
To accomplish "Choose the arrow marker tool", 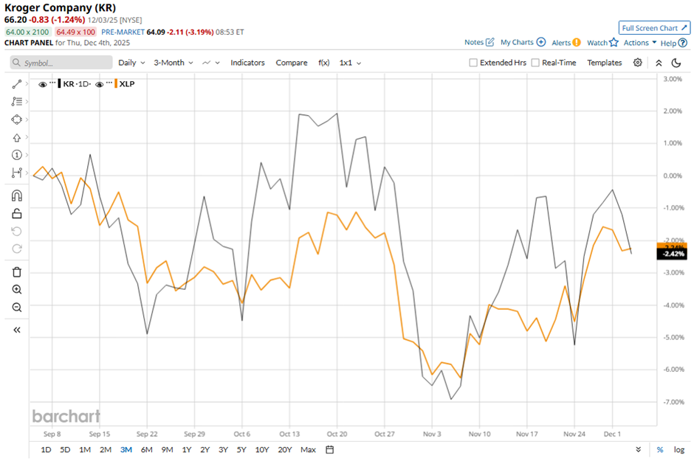I will [x=17, y=137].
